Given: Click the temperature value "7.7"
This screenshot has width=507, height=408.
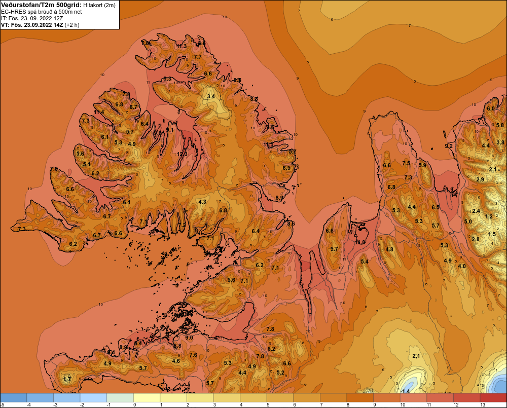Looking at the screenshot, I should coord(198,57).
